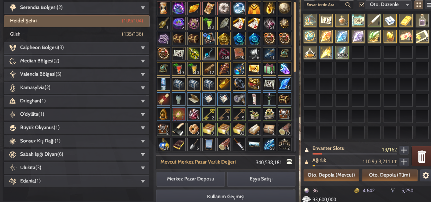Click the trash can delete icon
Screen dimensions: 431x202
click(x=421, y=156)
